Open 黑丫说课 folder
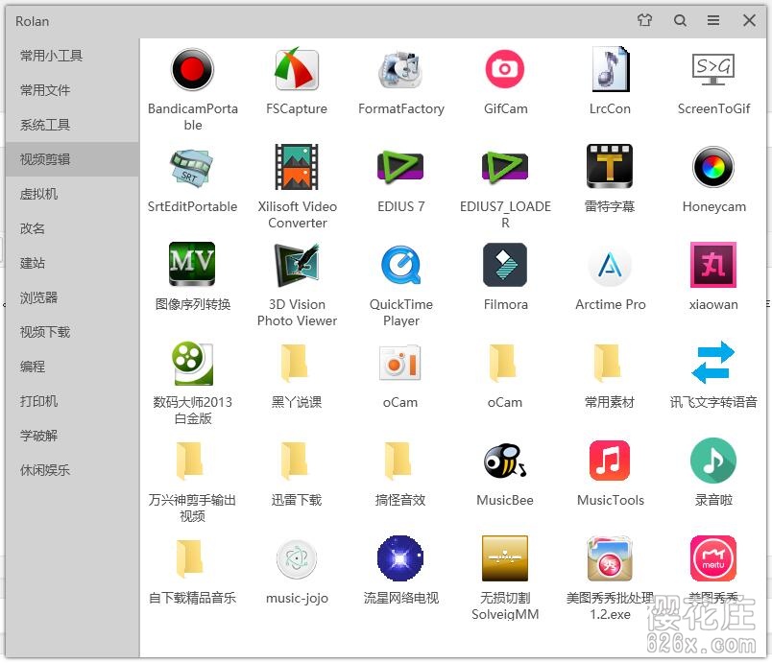This screenshot has height=663, width=772. pos(295,364)
